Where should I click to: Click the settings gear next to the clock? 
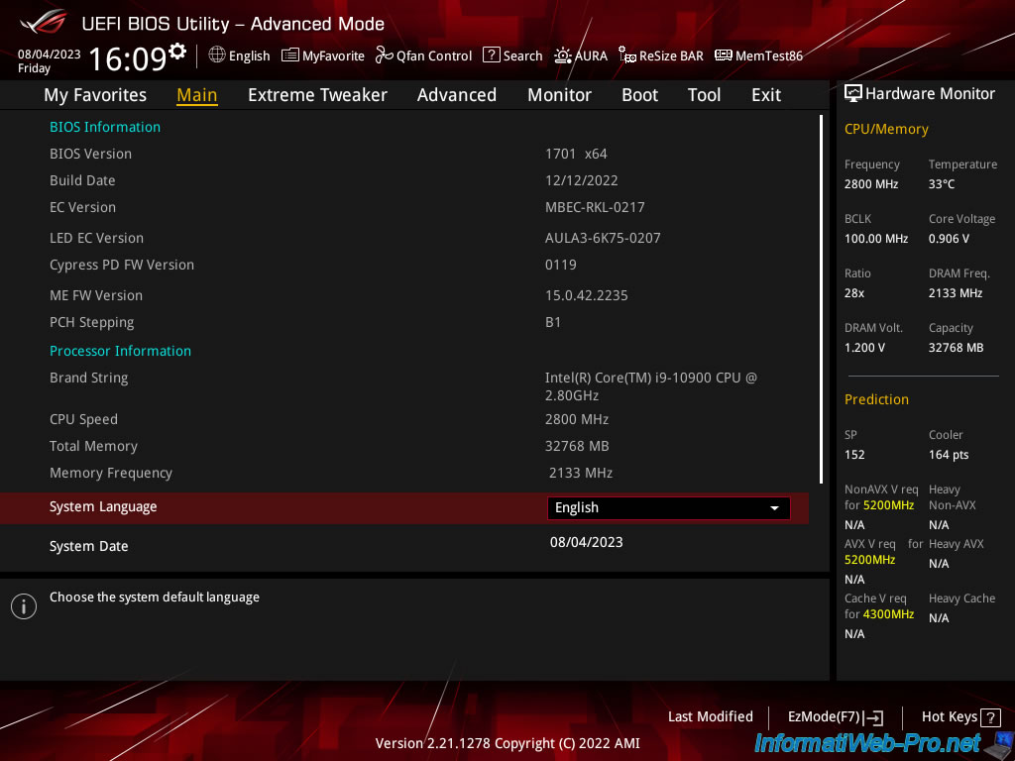(x=177, y=52)
